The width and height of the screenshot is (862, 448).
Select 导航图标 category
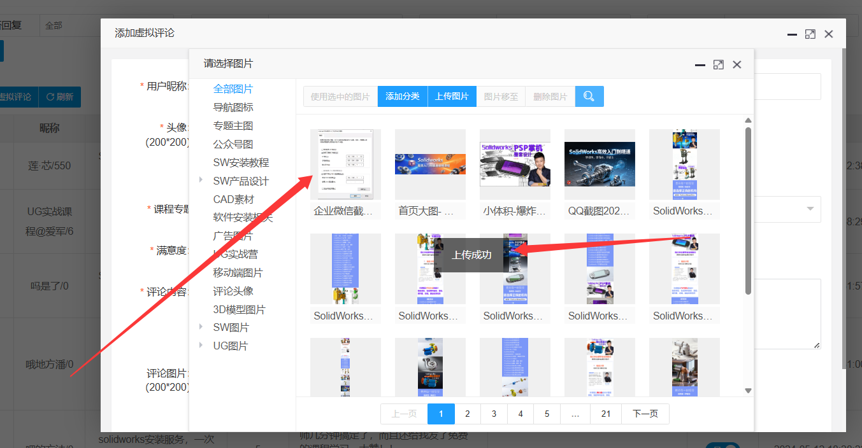tap(233, 107)
